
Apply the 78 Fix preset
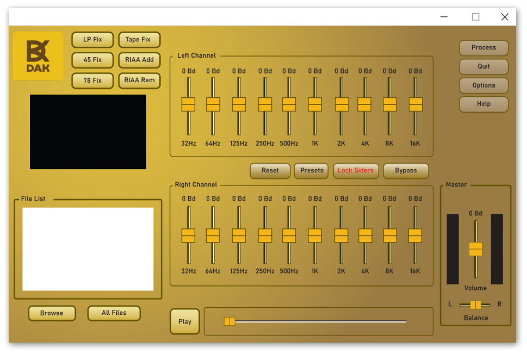point(92,80)
